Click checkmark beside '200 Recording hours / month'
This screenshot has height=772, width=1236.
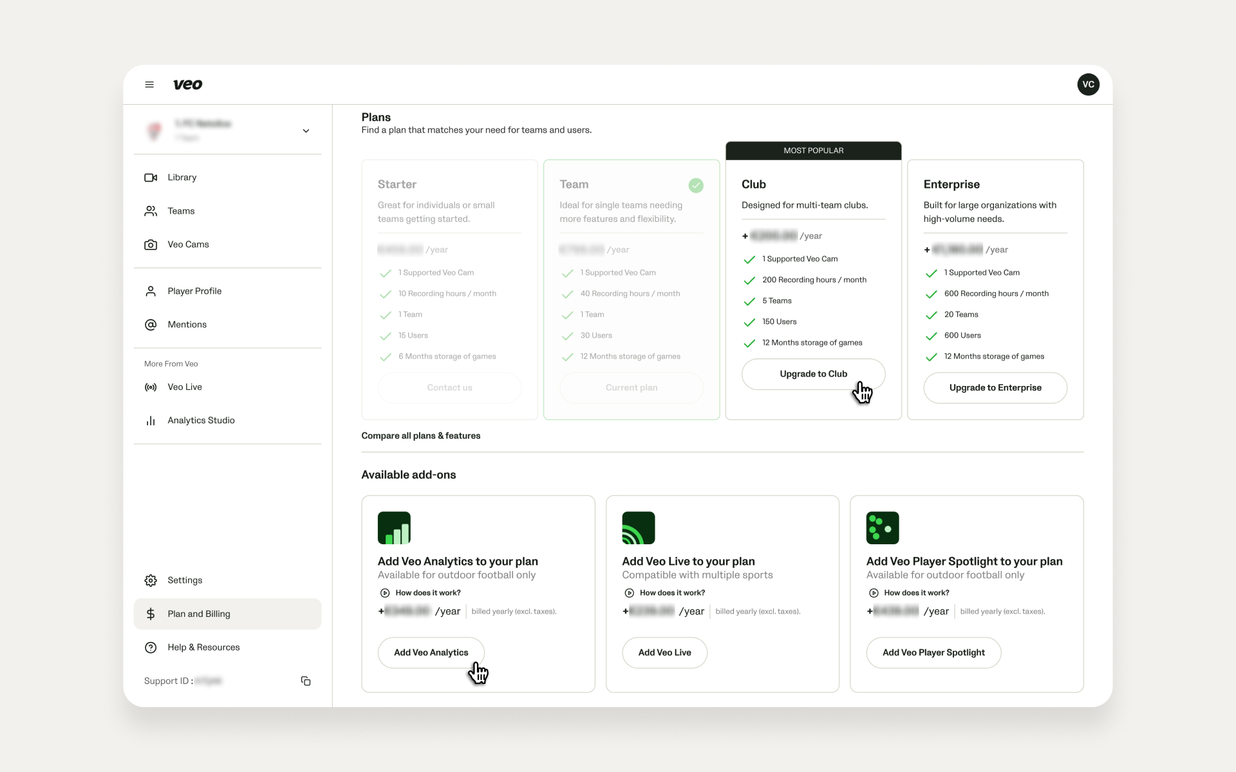coord(749,280)
